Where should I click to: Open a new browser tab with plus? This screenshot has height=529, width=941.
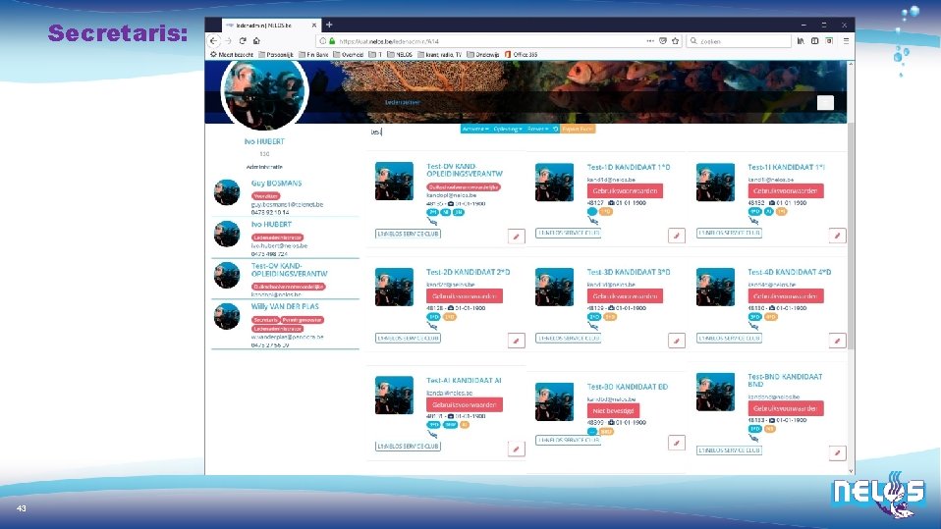coord(329,25)
